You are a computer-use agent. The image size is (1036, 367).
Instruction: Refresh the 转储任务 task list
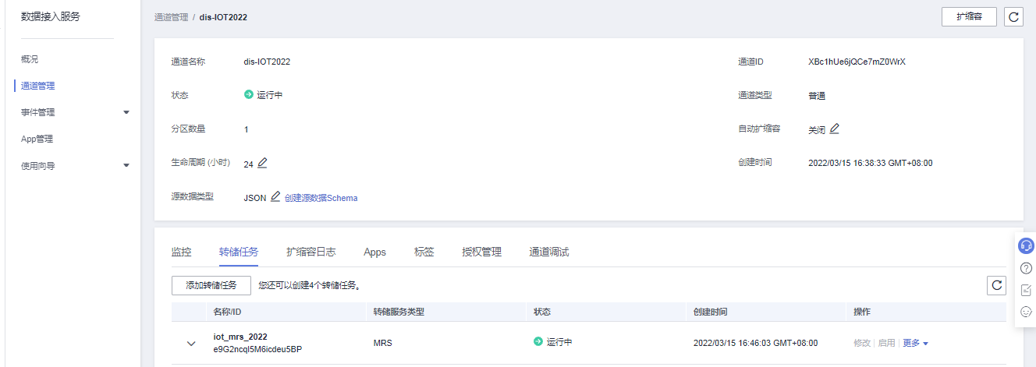(996, 285)
